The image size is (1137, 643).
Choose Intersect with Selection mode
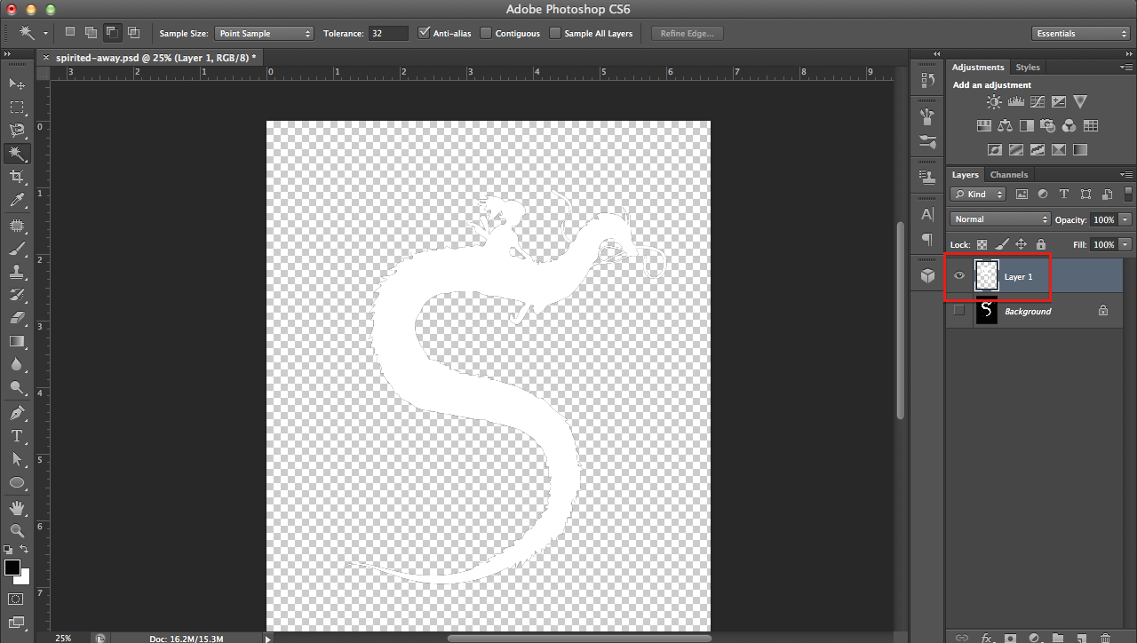click(133, 33)
